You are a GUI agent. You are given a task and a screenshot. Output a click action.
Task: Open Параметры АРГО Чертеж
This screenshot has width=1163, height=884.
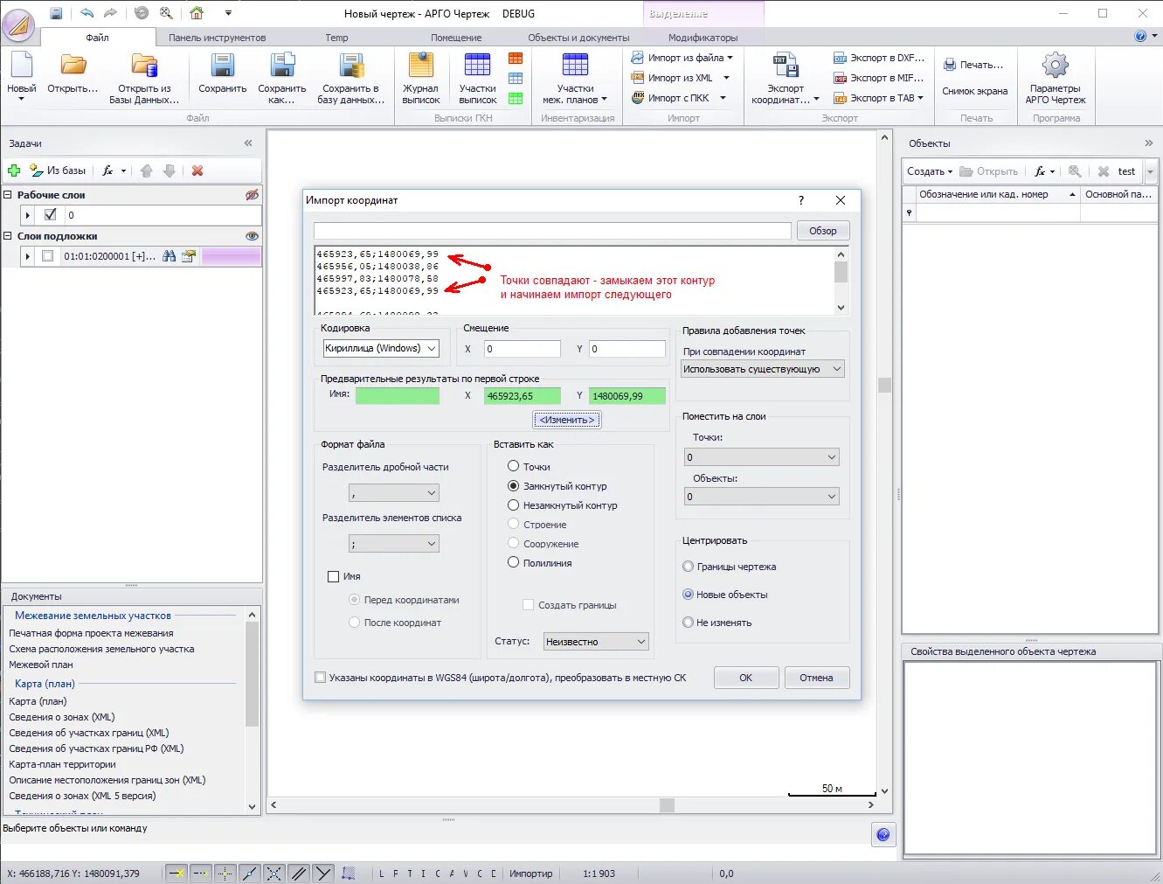pyautogui.click(x=1056, y=79)
